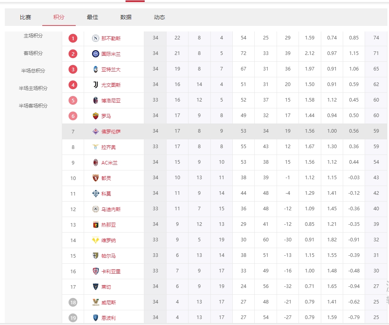Select 主场积分 in the sidebar
Screen dimensions: 389x325
click(x=33, y=36)
